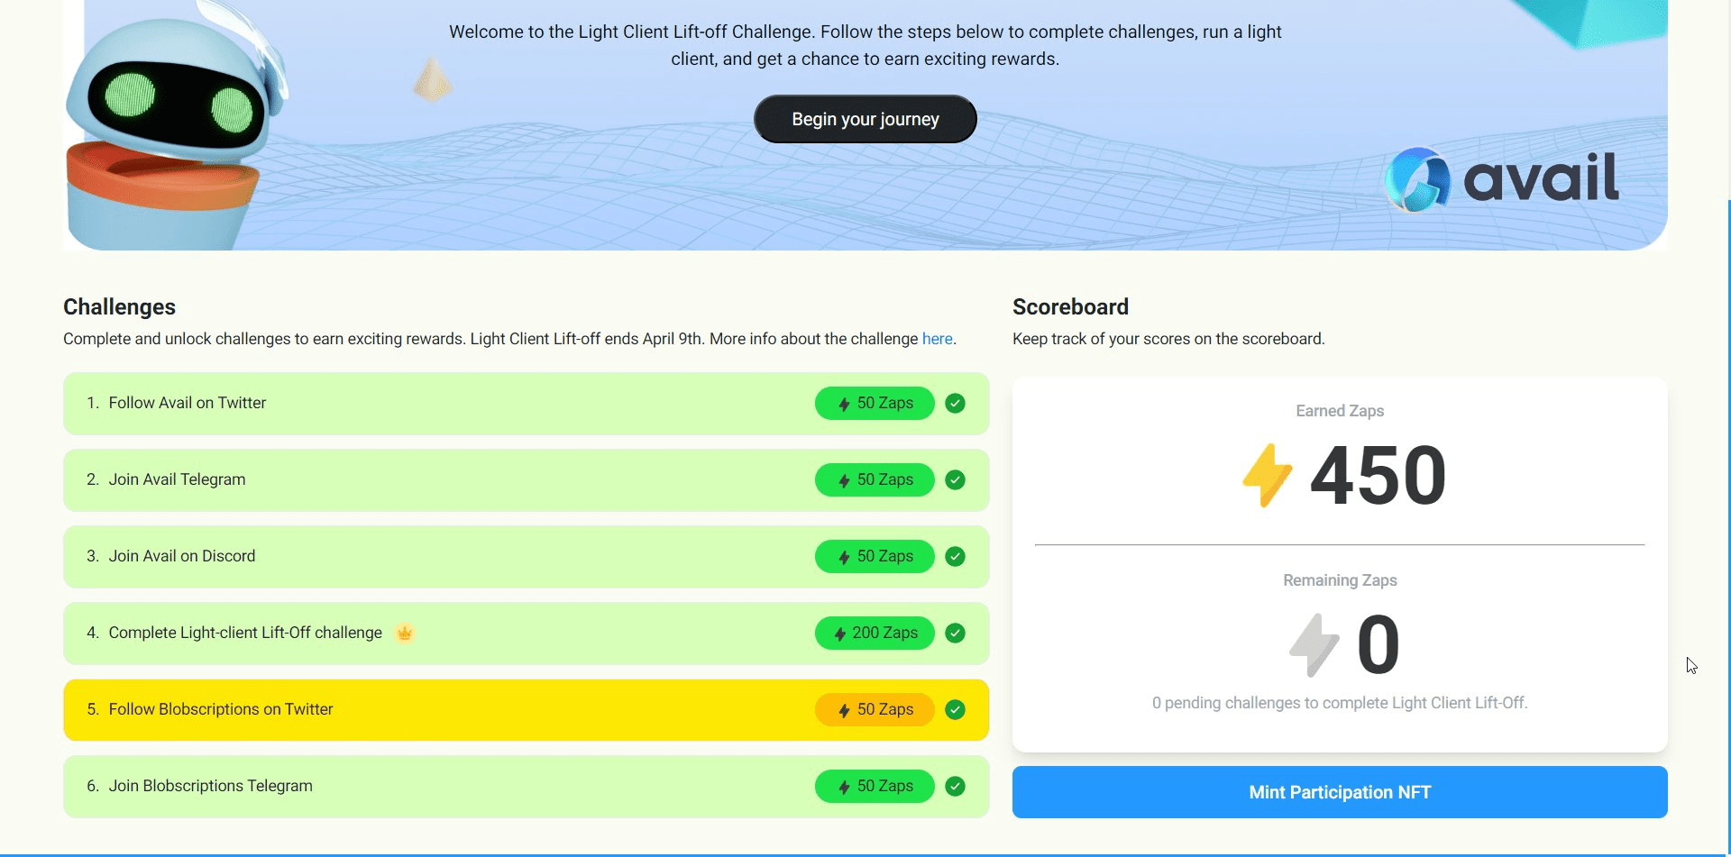Image resolution: width=1731 pixels, height=857 pixels.
Task: Click the checkmark for Join Avail Telegram
Action: pos(955,479)
